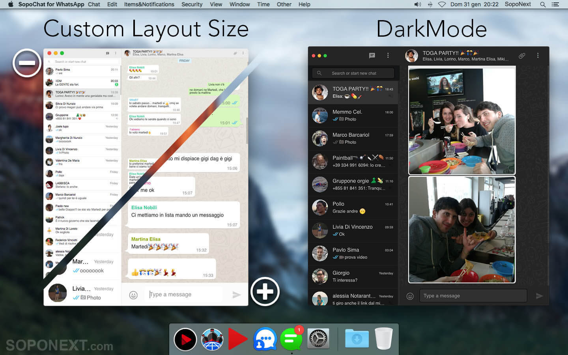The image size is (568, 355).
Task: Click the send arrow in the dark window
Action: (x=539, y=296)
